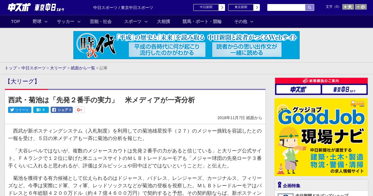Decrease text size with －小 button
This screenshot has height=196, width=373.
[x=361, y=7]
